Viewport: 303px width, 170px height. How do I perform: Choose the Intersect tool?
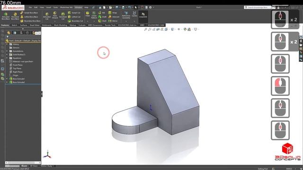coord(114,17)
